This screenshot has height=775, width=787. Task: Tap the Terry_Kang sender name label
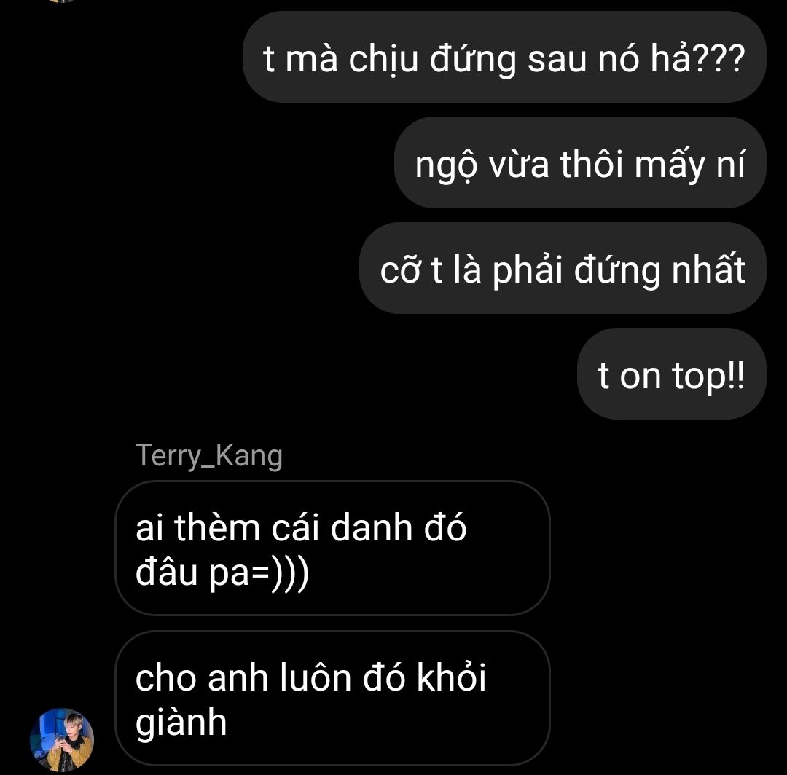(x=209, y=456)
